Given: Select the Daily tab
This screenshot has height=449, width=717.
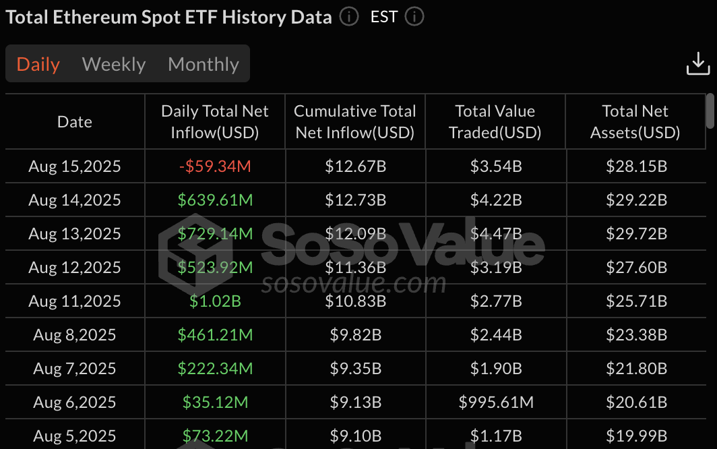Looking at the screenshot, I should pos(38,64).
